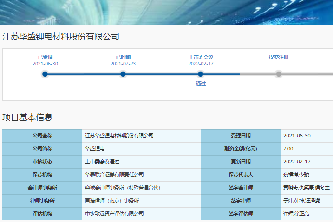Click the 已问询 stage label
The width and height of the screenshot is (333, 222).
[123, 57]
